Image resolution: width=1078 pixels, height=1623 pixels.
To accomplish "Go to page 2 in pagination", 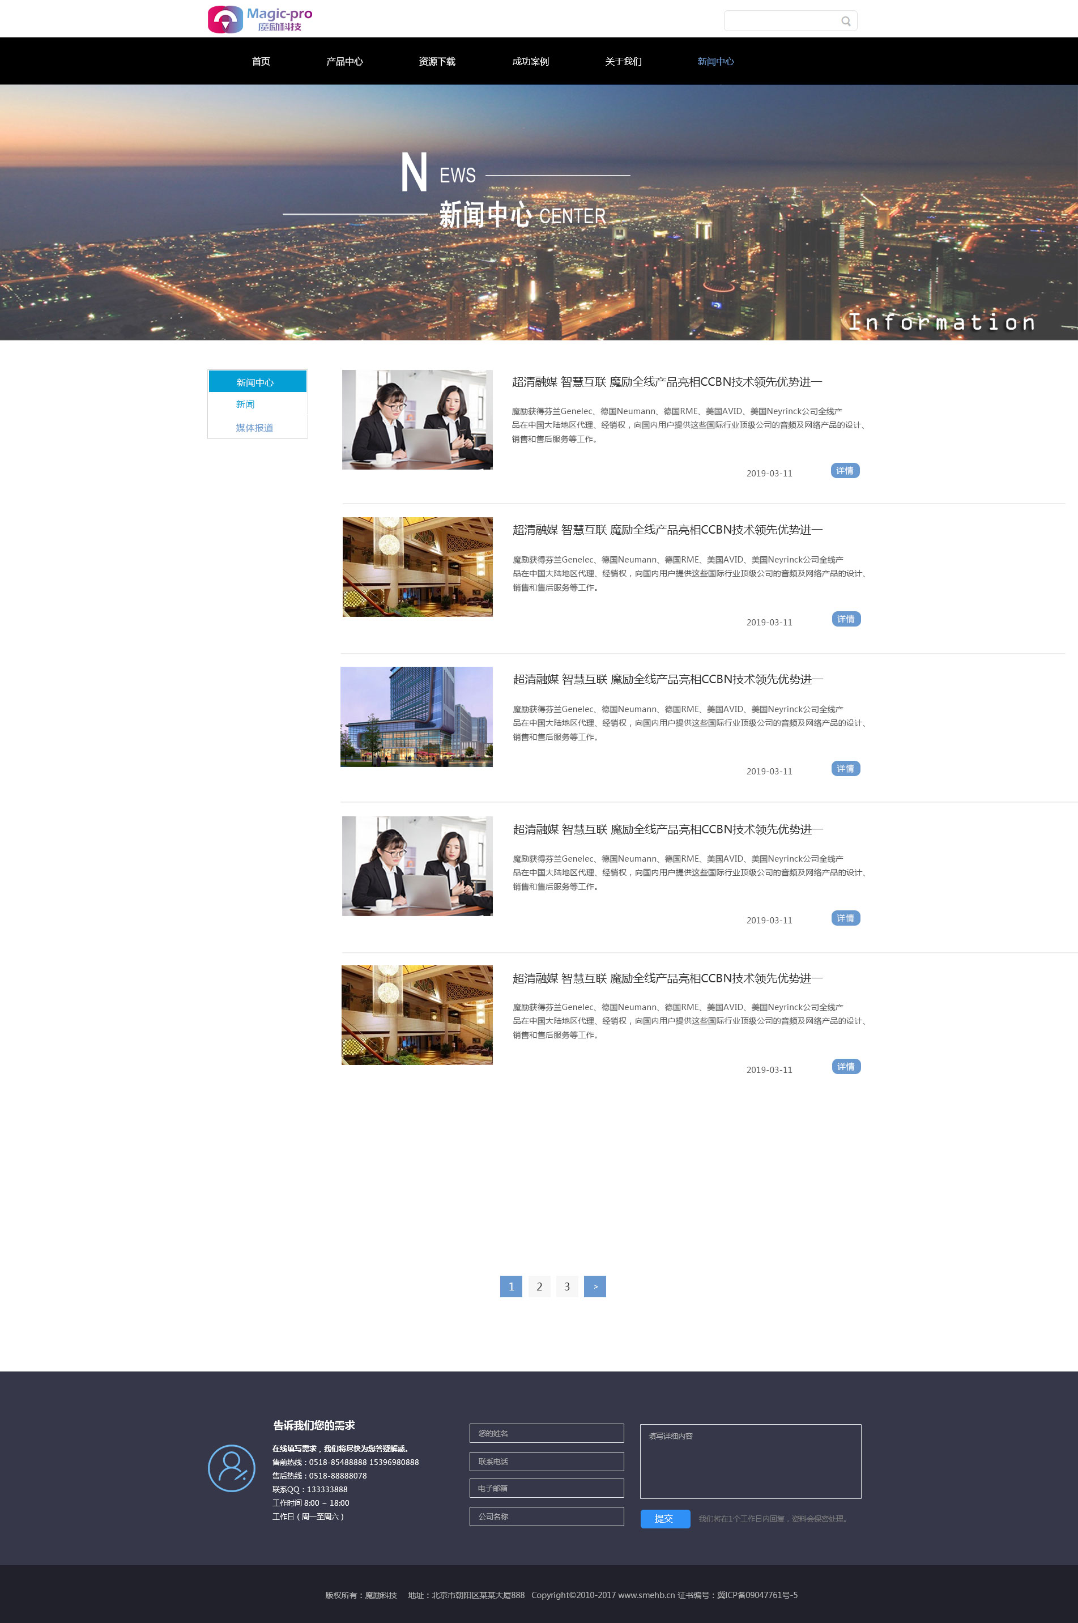I will (x=539, y=1286).
